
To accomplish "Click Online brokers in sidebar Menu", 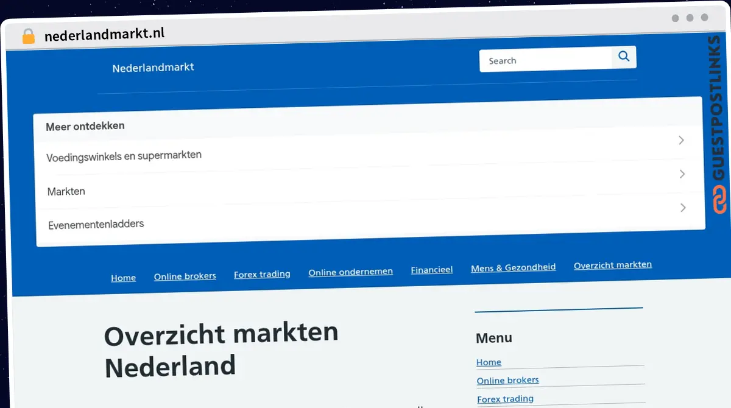I will pos(507,380).
